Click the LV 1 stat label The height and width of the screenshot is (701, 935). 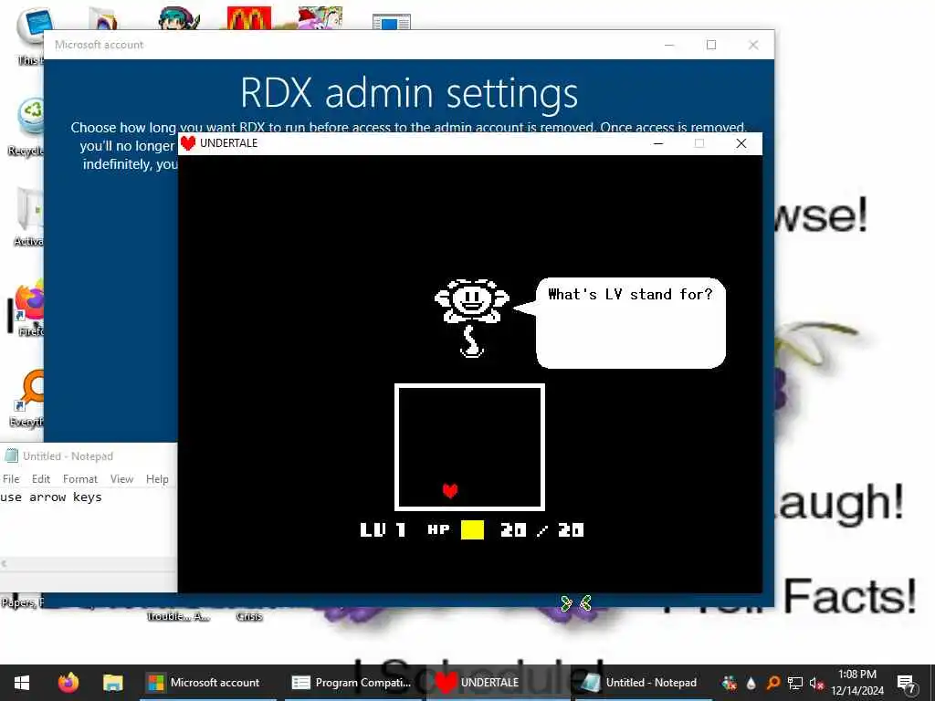[383, 530]
